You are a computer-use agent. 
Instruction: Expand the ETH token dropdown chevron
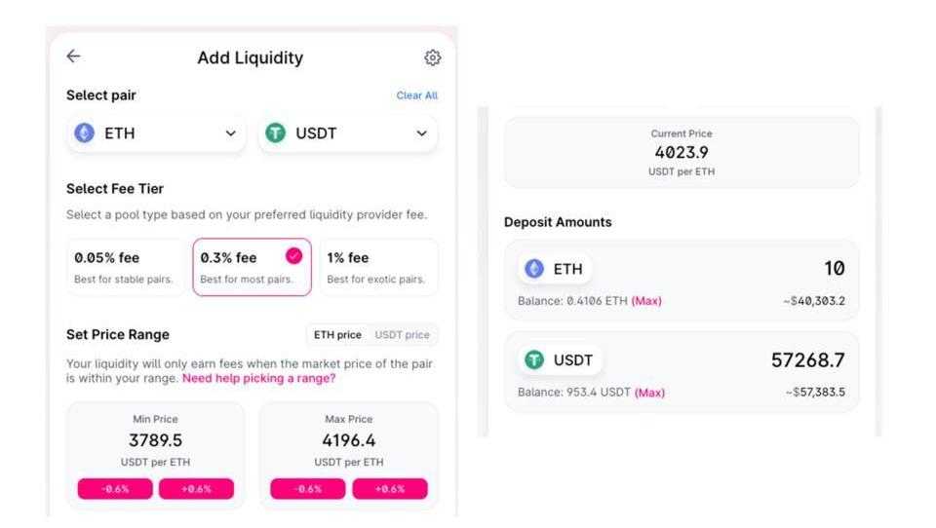coord(231,133)
